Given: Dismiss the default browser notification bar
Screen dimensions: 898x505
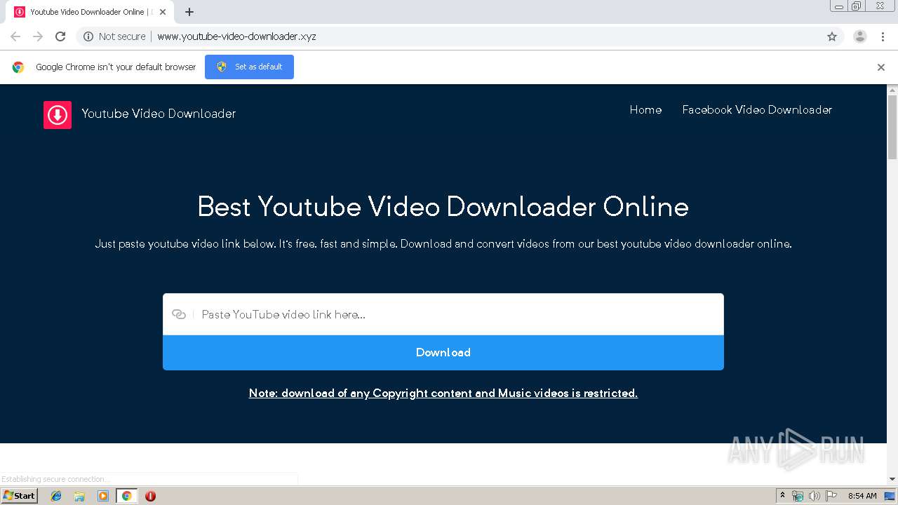Looking at the screenshot, I should (x=881, y=67).
